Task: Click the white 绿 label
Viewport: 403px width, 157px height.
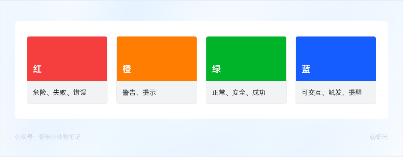Action: coord(216,69)
